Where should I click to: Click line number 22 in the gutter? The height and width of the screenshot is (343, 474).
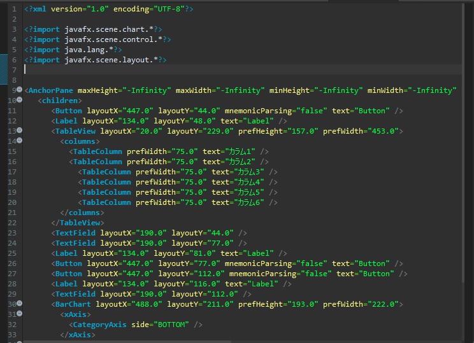(11, 223)
